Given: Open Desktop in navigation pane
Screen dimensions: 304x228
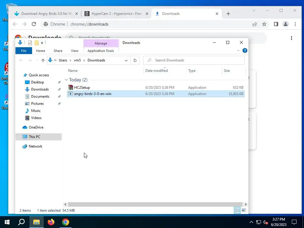Looking at the screenshot, I should pos(37,82).
